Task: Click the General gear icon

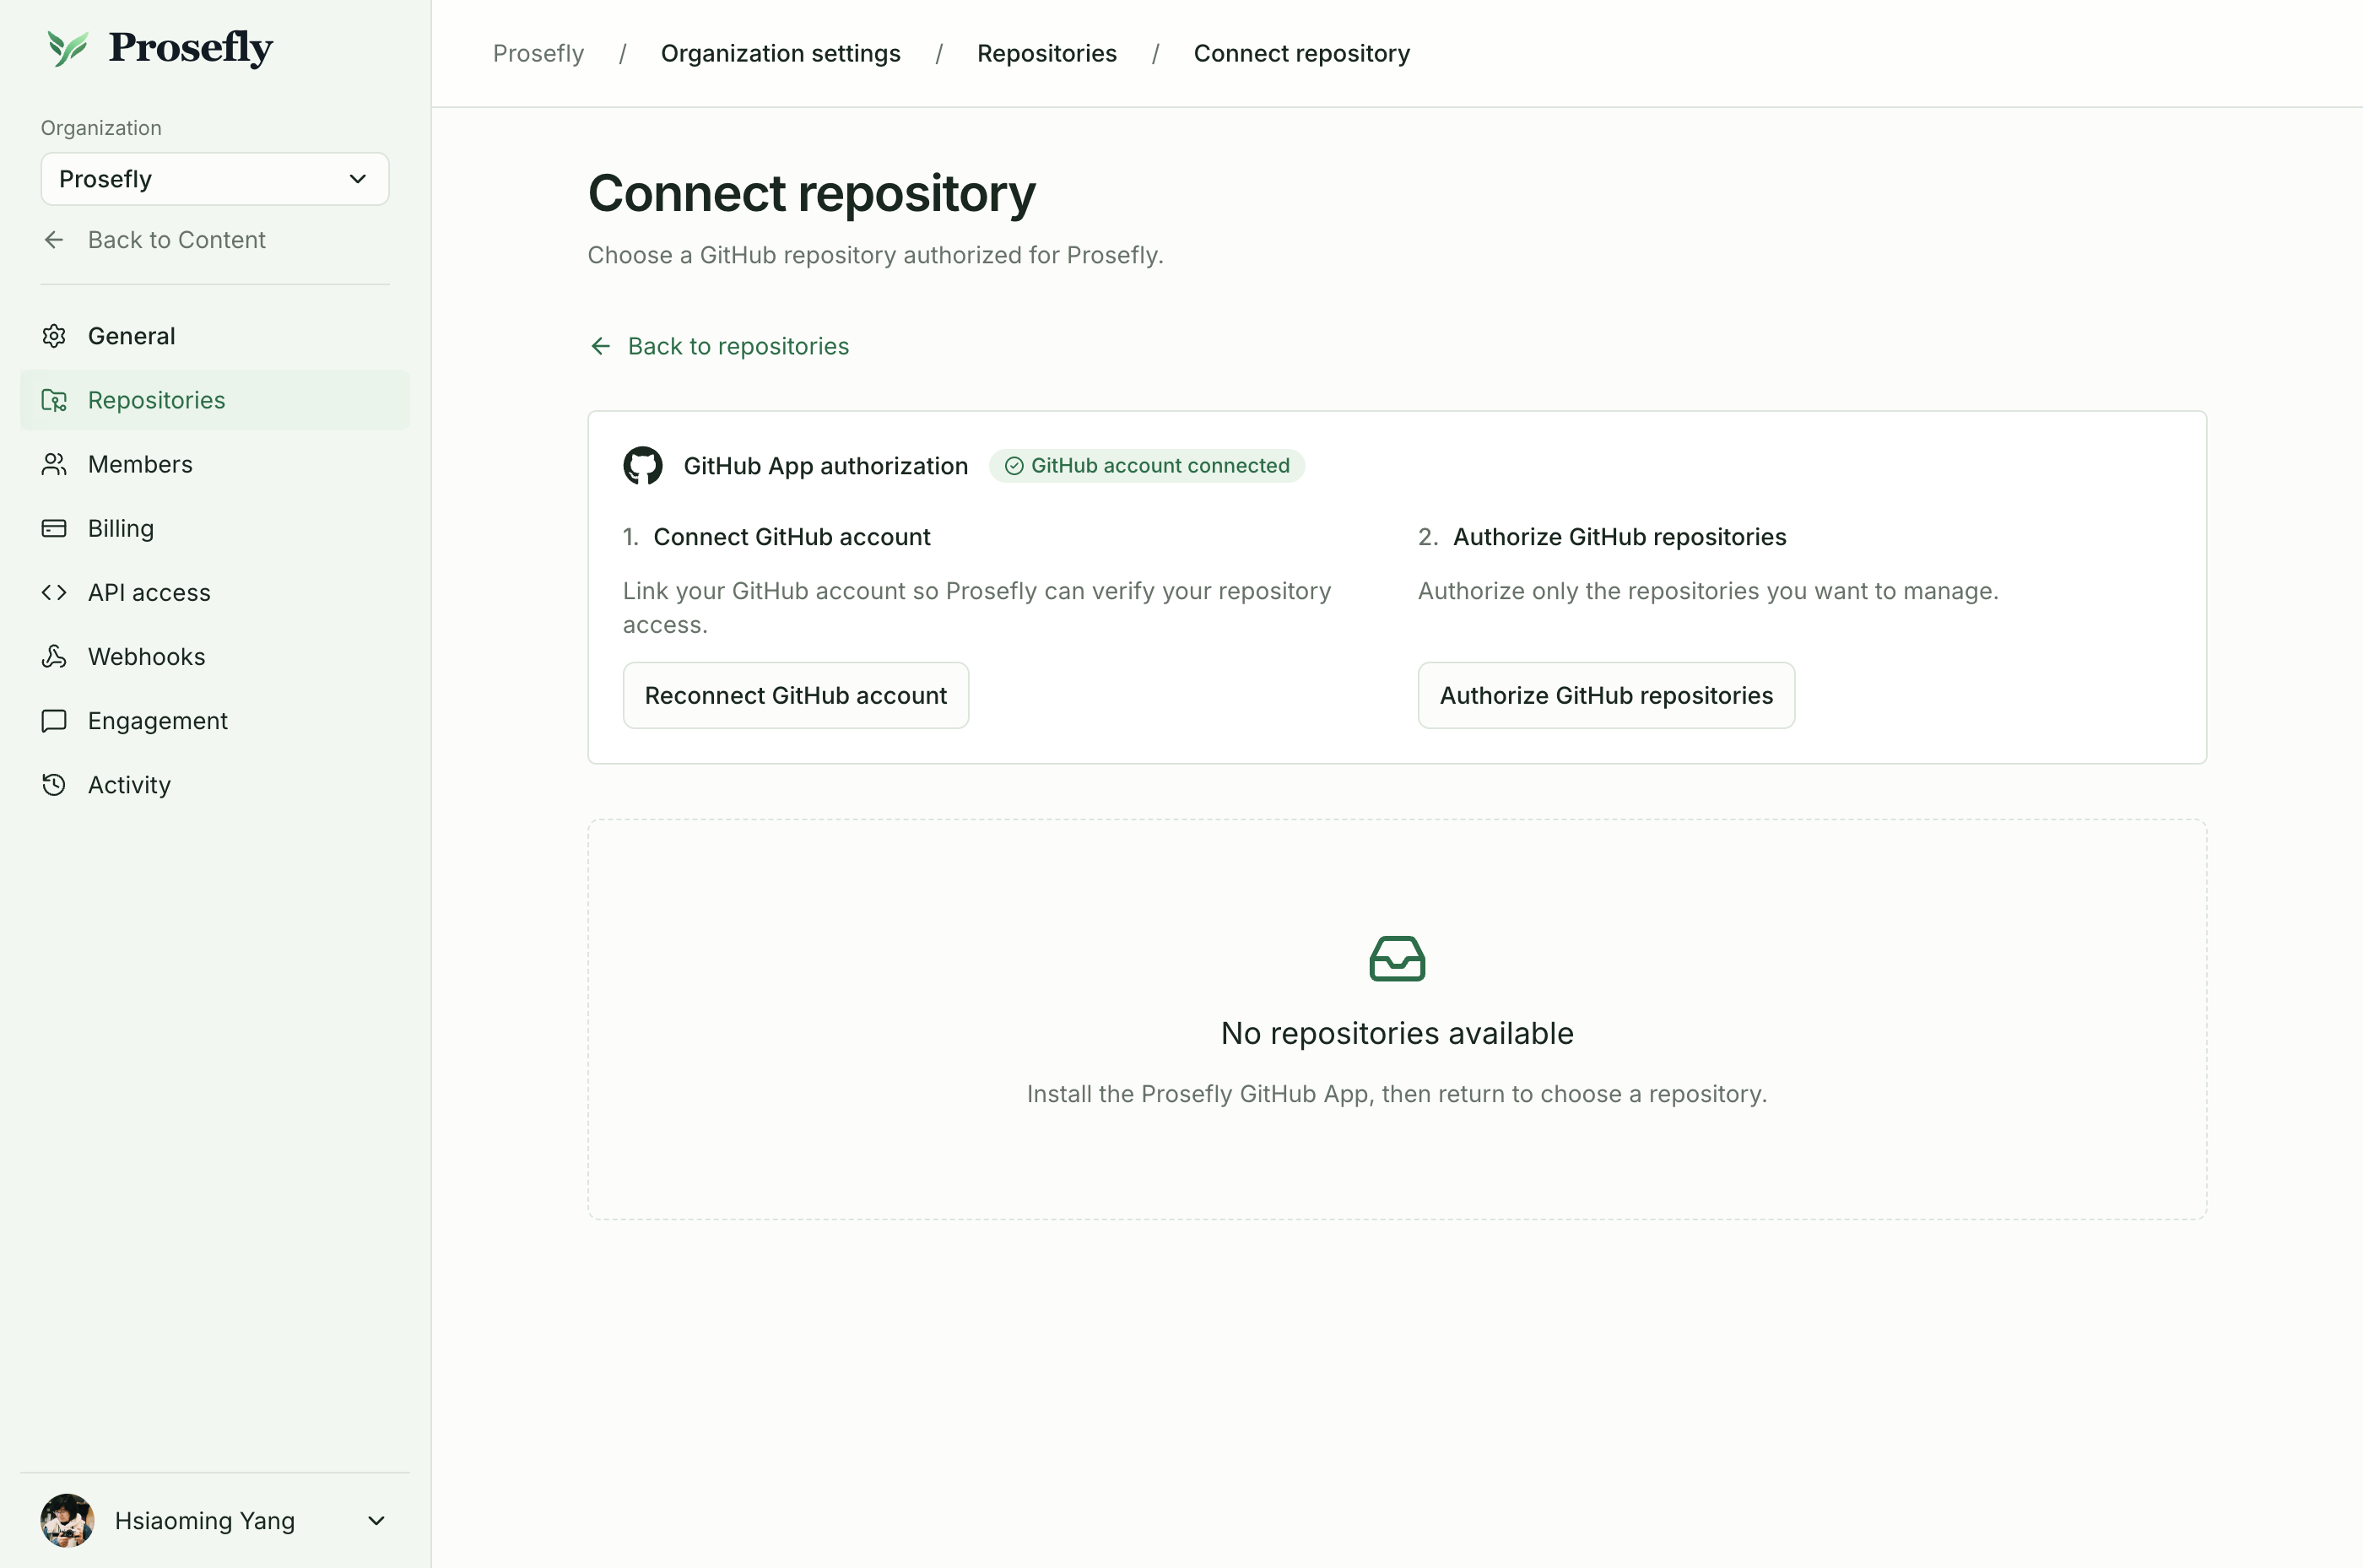Action: 54,336
